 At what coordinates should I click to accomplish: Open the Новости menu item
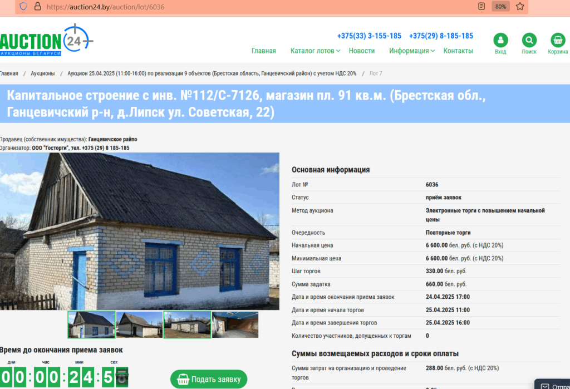(362, 51)
